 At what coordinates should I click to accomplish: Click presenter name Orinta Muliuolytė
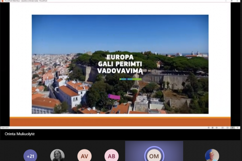coord(20,134)
